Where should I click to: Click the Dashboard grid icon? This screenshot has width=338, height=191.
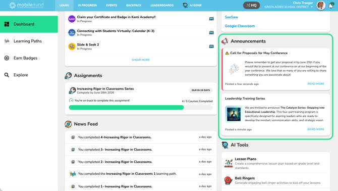coord(7,24)
